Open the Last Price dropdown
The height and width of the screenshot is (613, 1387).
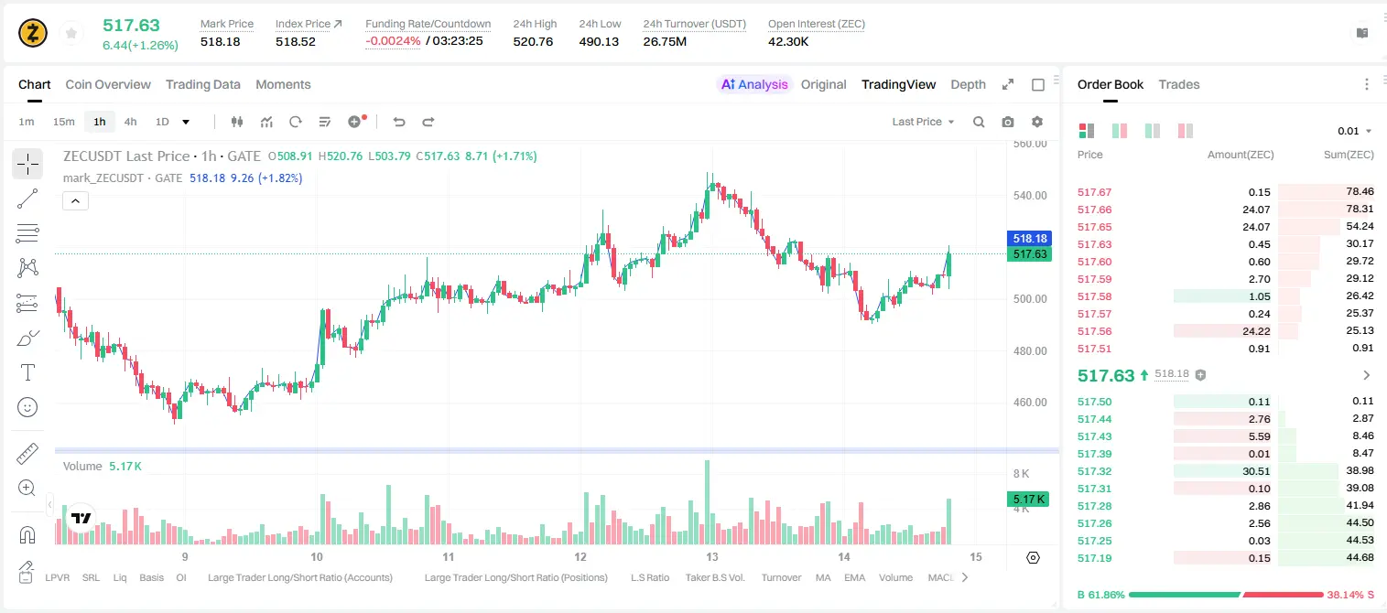[923, 122]
